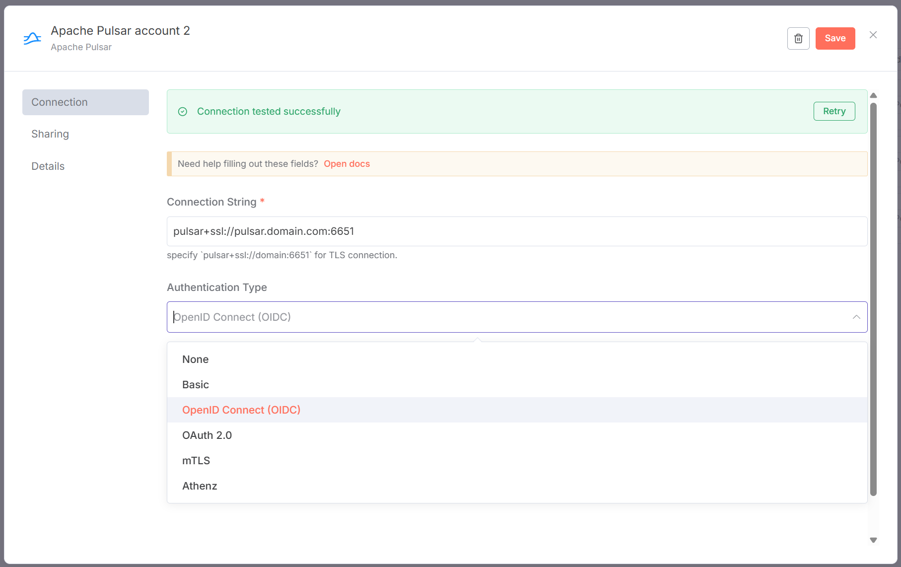
Task: Select Basic authentication option
Action: pos(517,384)
